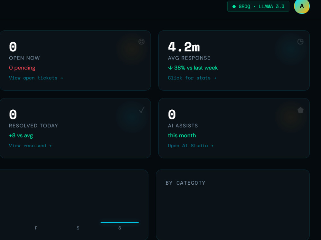Click the checkmark icon on Resolved Today card
This screenshot has height=240, width=321.
[142, 110]
